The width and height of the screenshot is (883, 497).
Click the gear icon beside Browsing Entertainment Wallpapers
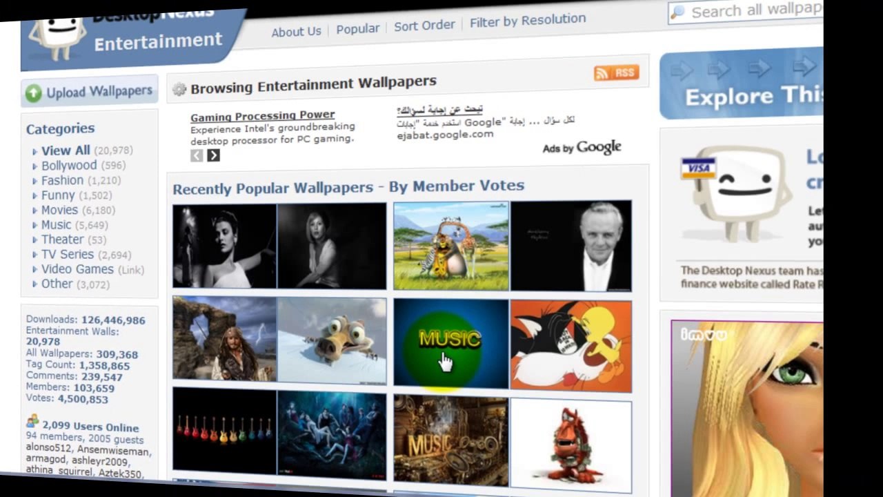pyautogui.click(x=179, y=89)
